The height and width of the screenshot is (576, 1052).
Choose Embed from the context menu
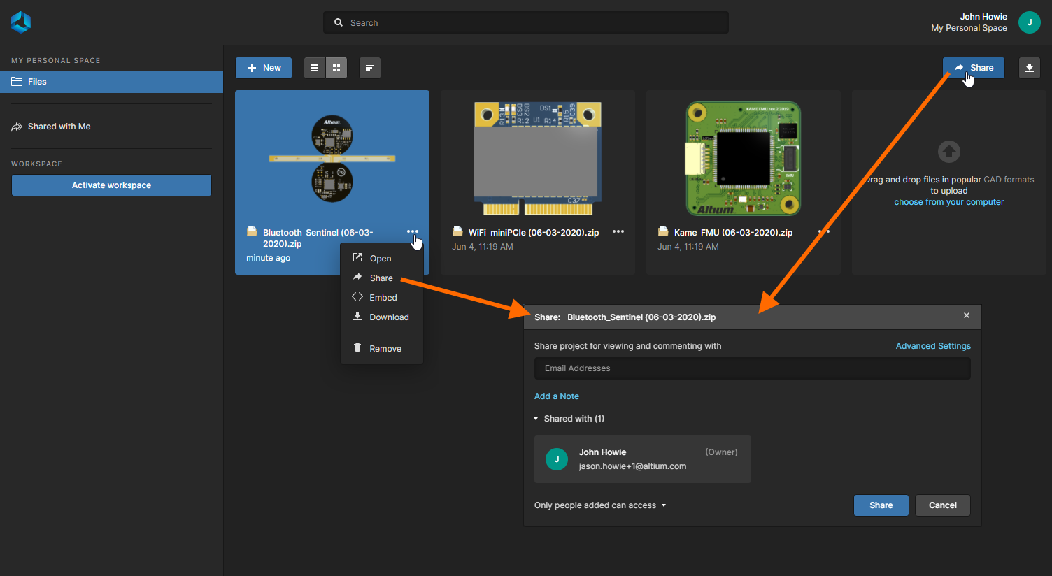tap(383, 298)
